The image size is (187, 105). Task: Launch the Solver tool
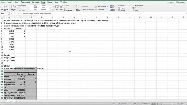(x=136, y=10)
